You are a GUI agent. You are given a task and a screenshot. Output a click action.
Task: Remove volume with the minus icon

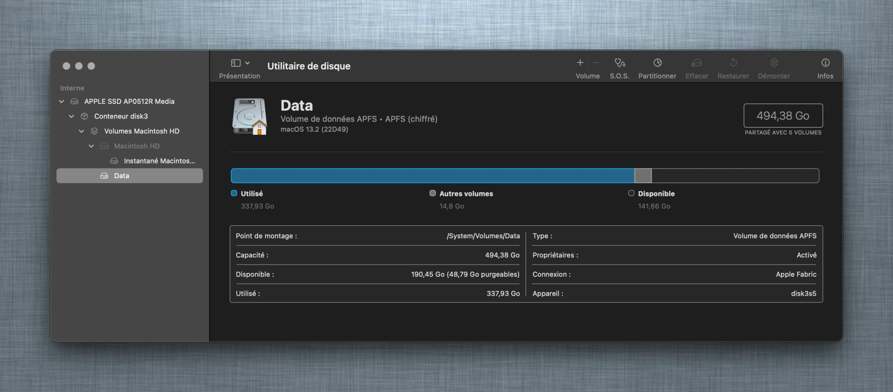[596, 63]
